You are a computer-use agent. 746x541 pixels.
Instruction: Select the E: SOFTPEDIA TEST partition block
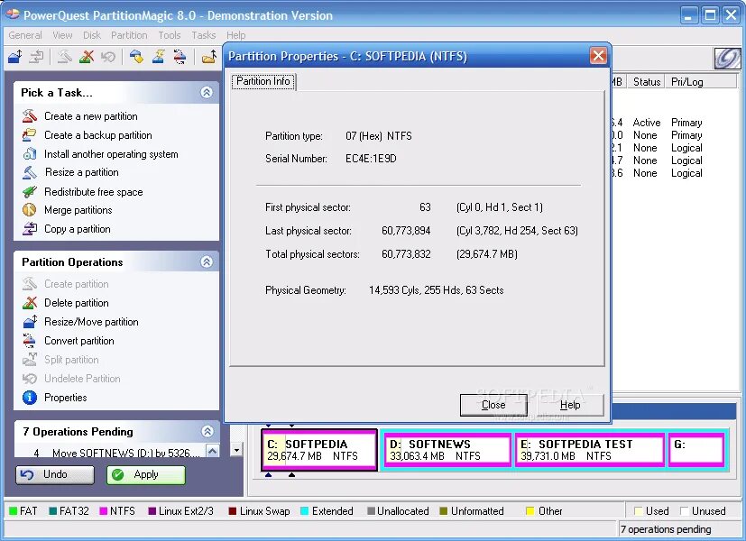click(589, 450)
